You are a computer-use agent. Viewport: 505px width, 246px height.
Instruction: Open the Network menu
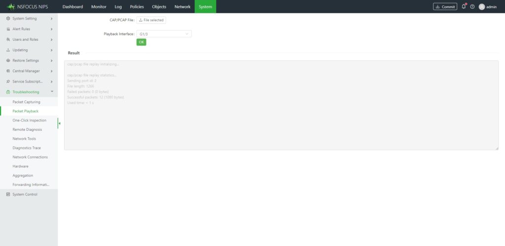(182, 6)
